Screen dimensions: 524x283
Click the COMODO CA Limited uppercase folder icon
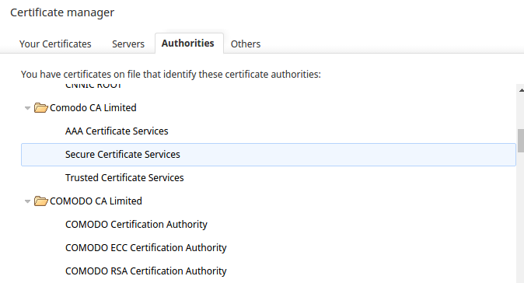pos(40,201)
